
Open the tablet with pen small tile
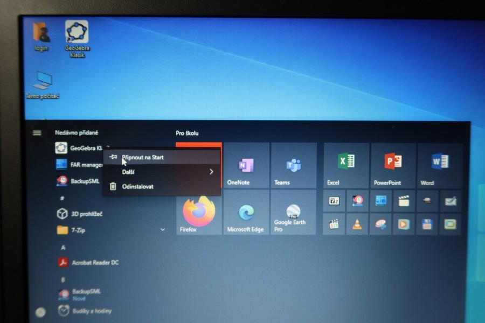point(451,201)
